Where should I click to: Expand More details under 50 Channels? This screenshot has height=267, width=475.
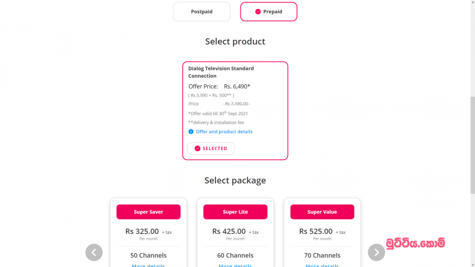(148, 265)
